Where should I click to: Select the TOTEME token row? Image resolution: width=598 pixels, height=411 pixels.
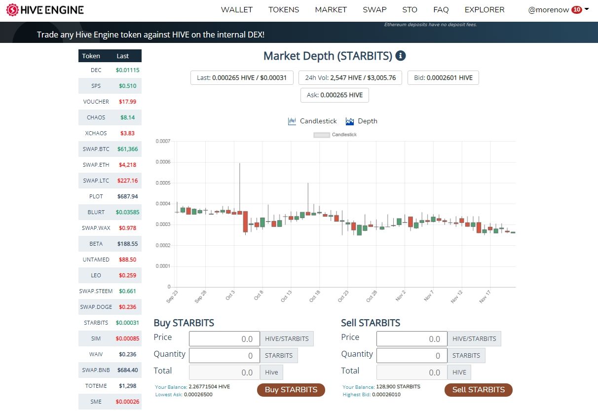click(110, 386)
